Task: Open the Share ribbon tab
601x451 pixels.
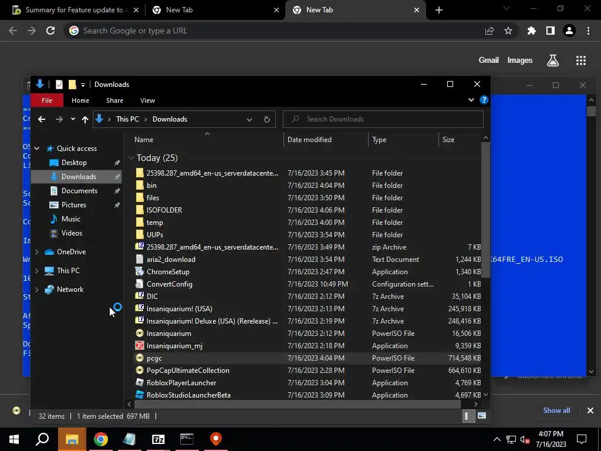Action: 114,100
